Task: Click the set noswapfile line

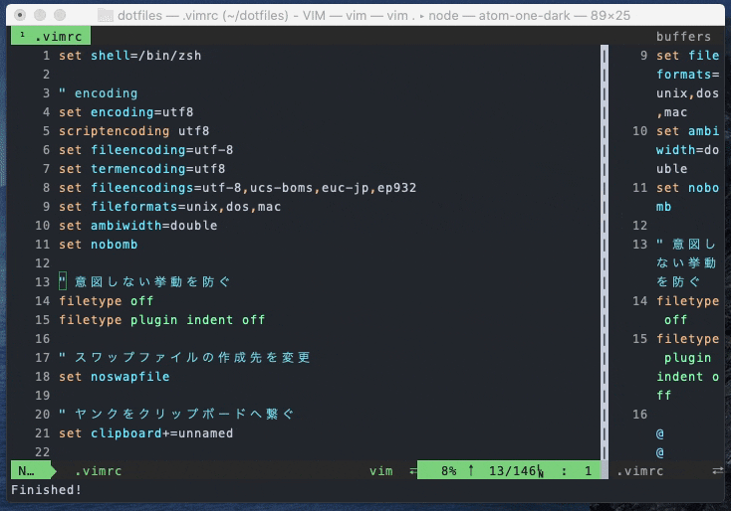Action: click(115, 377)
